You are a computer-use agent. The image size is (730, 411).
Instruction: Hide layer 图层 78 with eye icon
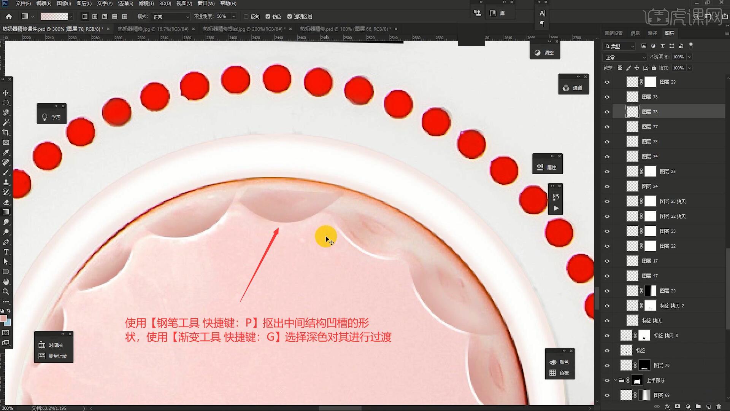click(607, 112)
